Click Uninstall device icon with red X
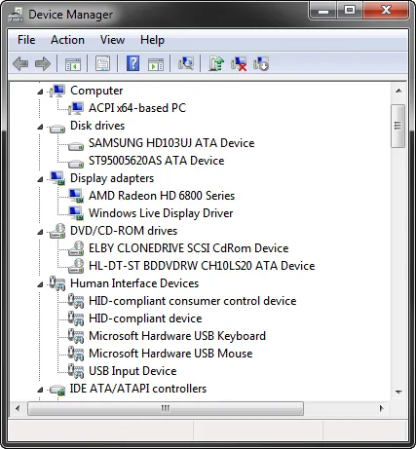 pyautogui.click(x=239, y=63)
